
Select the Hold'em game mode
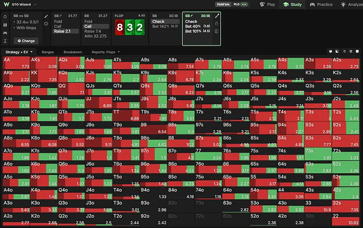click(223, 4)
